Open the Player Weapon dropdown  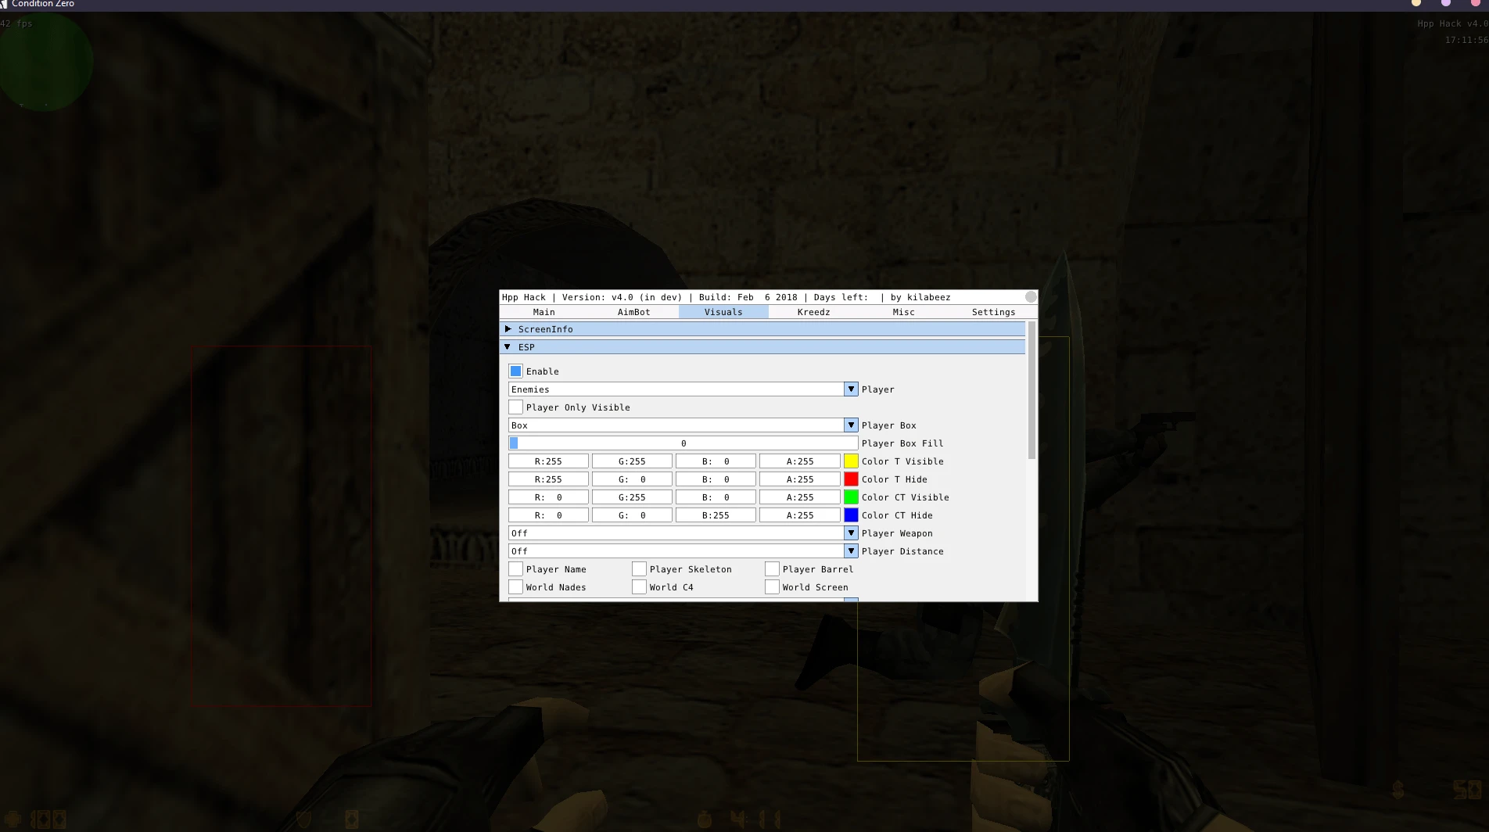[x=684, y=533]
